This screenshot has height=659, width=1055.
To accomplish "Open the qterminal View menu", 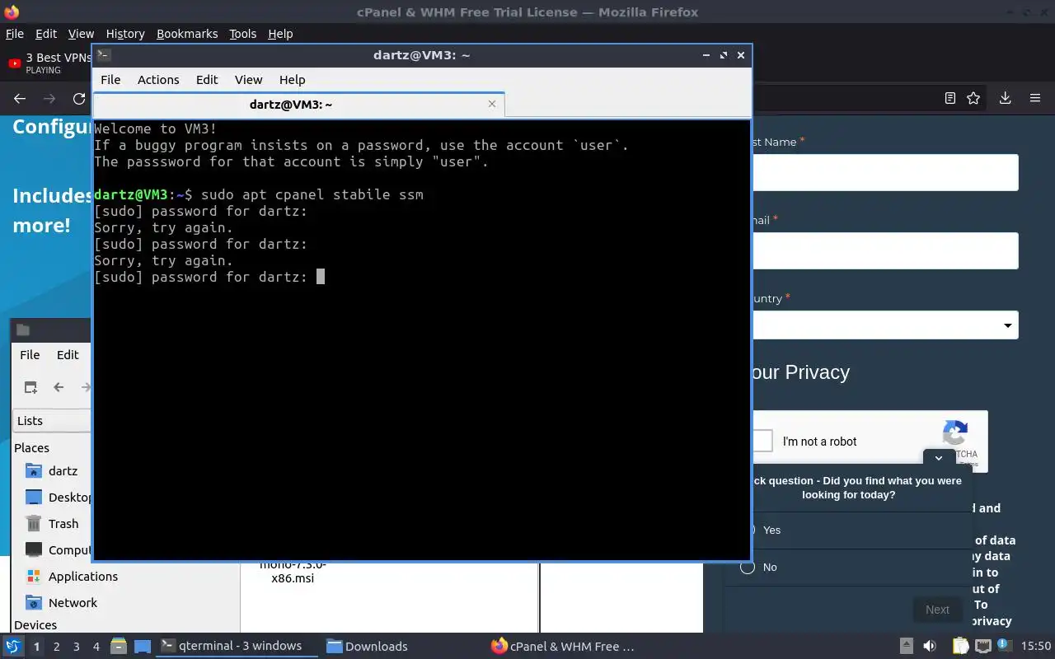I will (x=248, y=80).
